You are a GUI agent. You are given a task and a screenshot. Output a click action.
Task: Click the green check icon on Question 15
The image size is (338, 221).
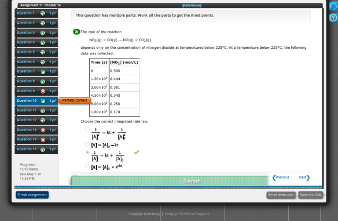click(x=43, y=149)
